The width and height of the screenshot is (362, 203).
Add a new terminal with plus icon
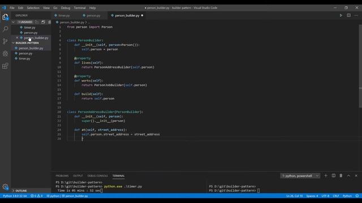click(x=326, y=175)
